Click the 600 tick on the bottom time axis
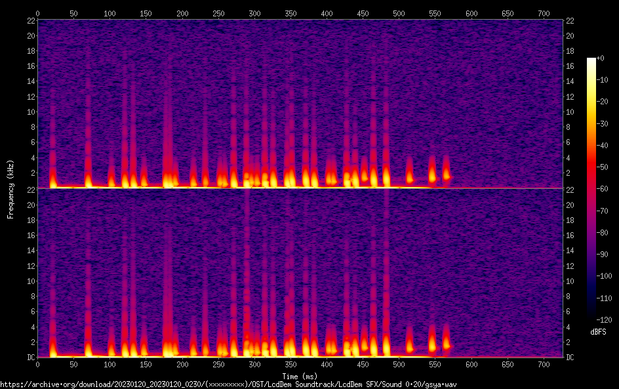 (x=471, y=364)
